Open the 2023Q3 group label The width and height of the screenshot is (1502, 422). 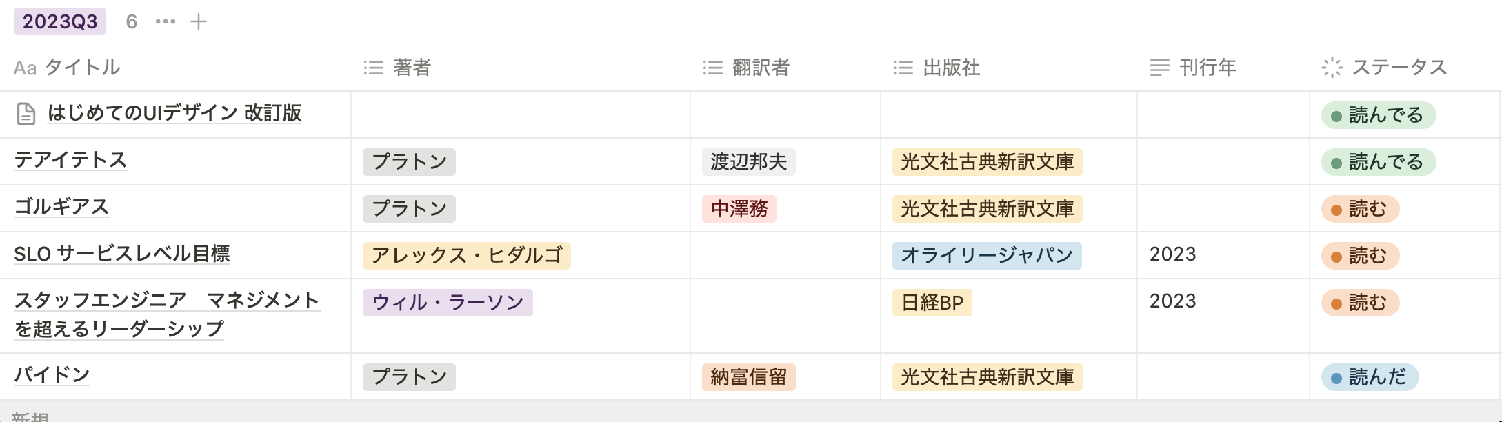click(60, 22)
